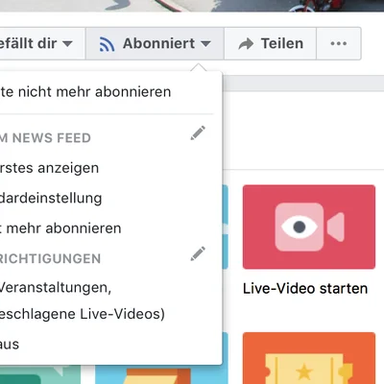Click the Teilen button
This screenshot has height=384, width=384.
[271, 43]
